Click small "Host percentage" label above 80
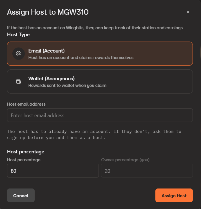Image resolution: width=201 pixels, height=209 pixels. click(x=24, y=160)
